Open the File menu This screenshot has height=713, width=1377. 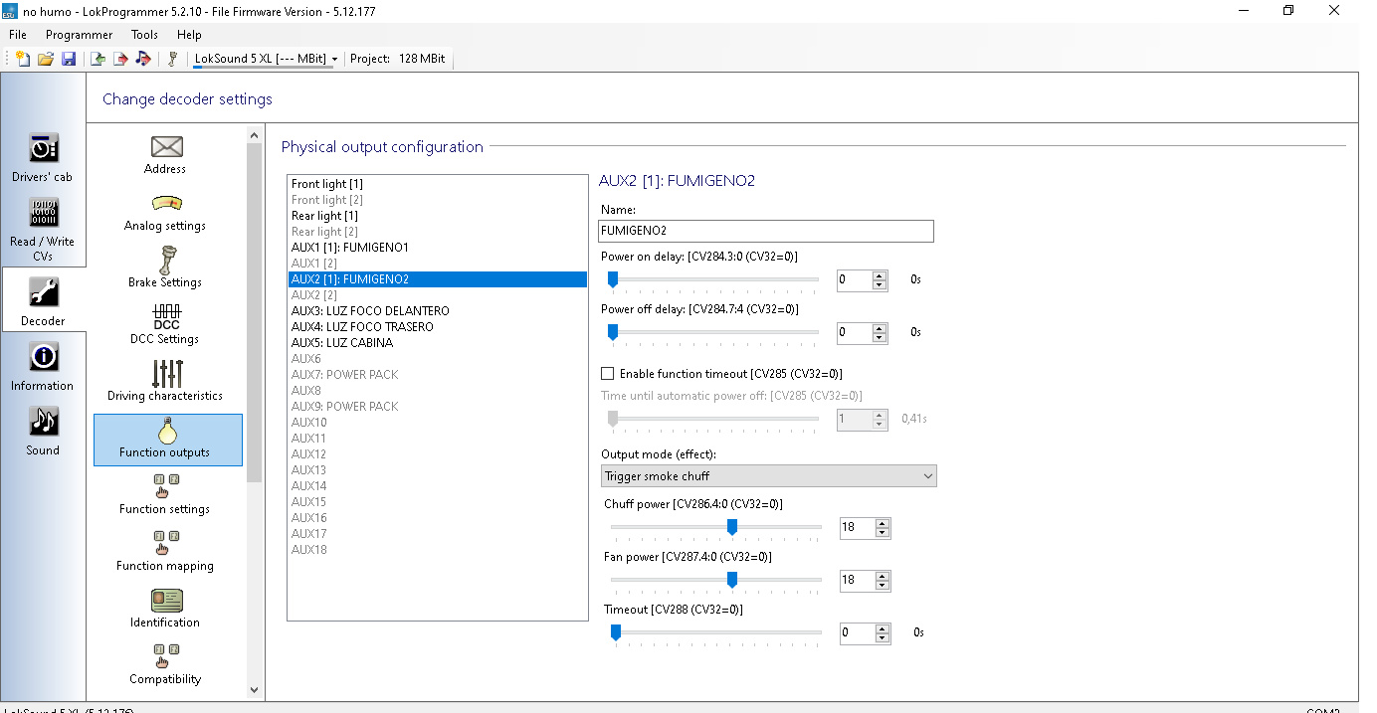tap(18, 35)
